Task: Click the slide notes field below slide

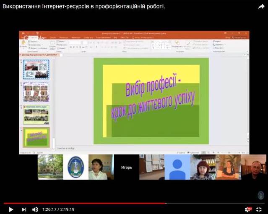Action: [x=126, y=147]
